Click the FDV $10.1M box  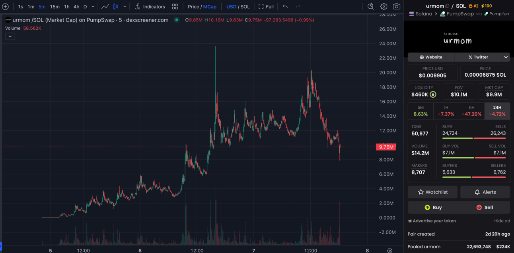pos(459,91)
